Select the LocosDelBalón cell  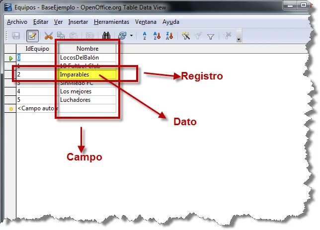pyautogui.click(x=87, y=58)
